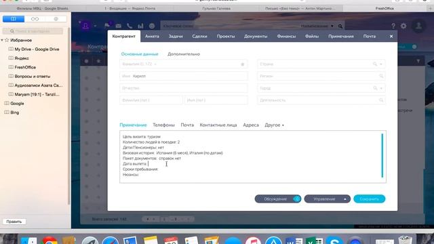Open the settings gear icon
Screen dimensions: 434x244
(403, 26)
